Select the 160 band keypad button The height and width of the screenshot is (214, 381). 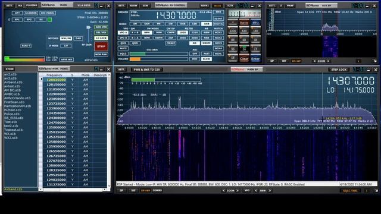click(255, 31)
